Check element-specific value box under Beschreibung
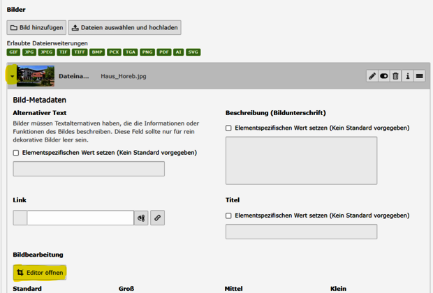Screen dimensions: 433x293 coord(229,128)
